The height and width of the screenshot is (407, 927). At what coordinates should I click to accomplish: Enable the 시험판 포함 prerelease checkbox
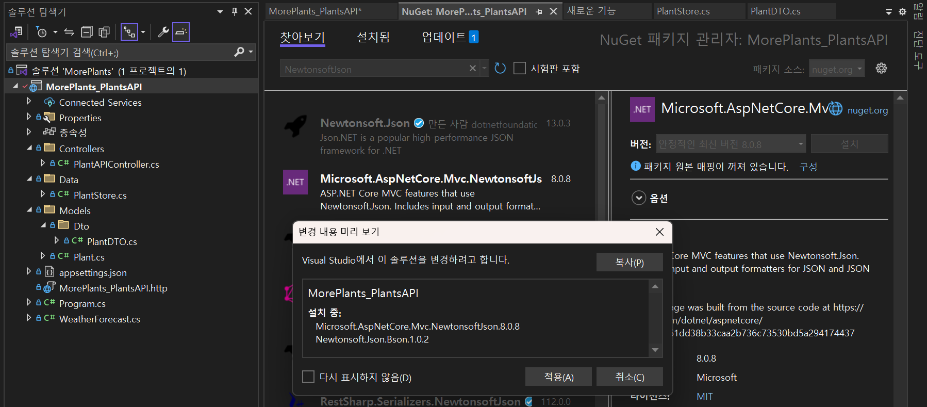pos(520,68)
